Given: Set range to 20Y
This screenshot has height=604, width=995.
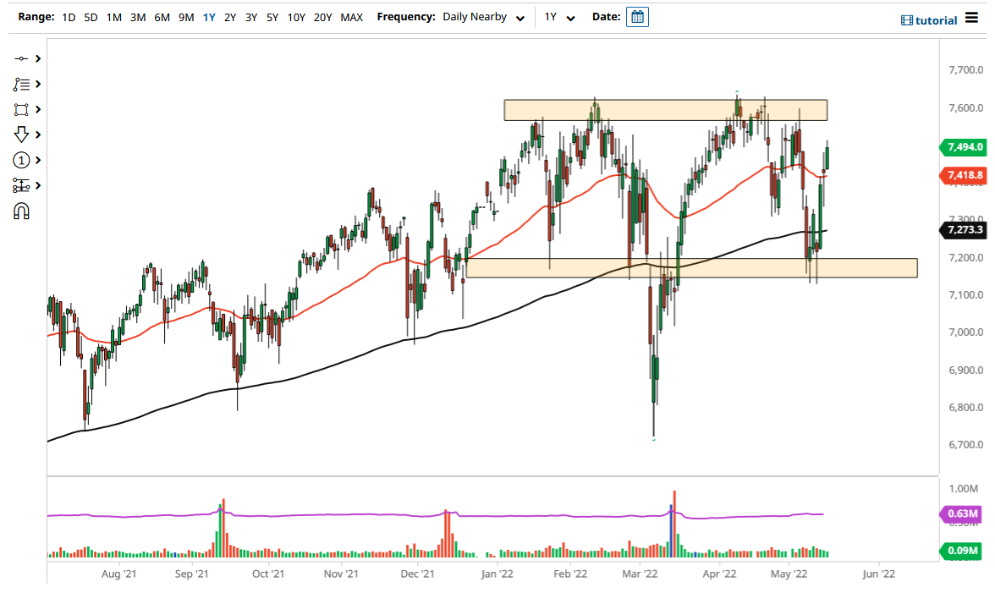Looking at the screenshot, I should [323, 18].
